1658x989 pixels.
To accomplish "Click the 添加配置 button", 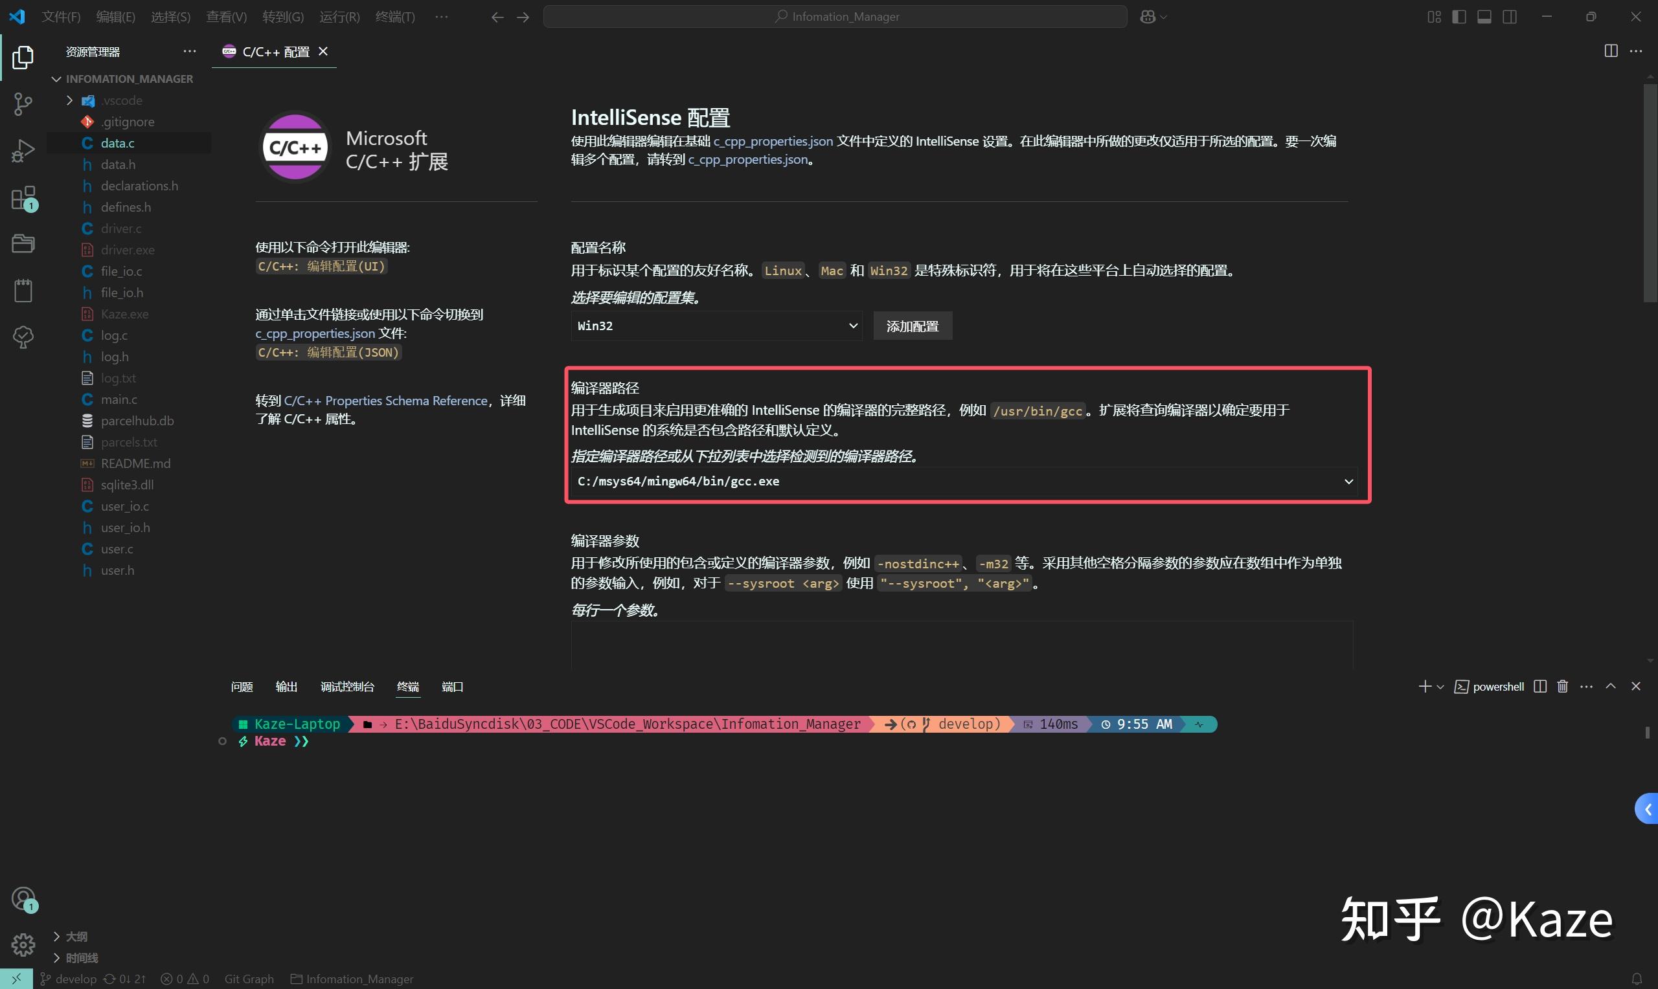I will coord(913,326).
